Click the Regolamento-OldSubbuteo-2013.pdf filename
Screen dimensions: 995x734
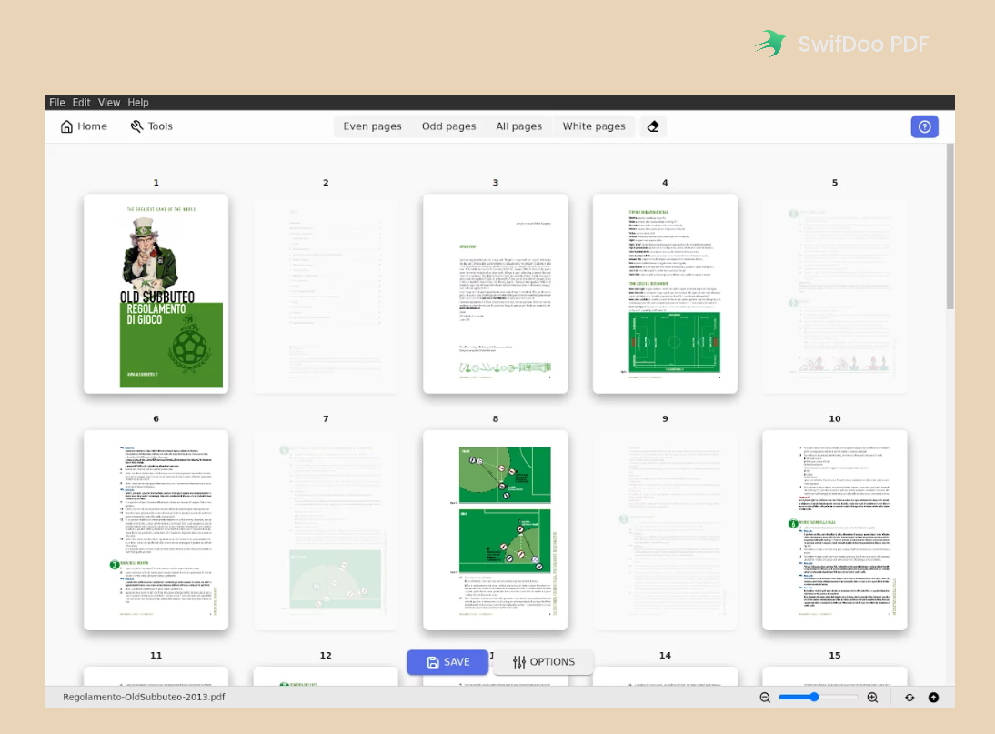click(x=144, y=697)
